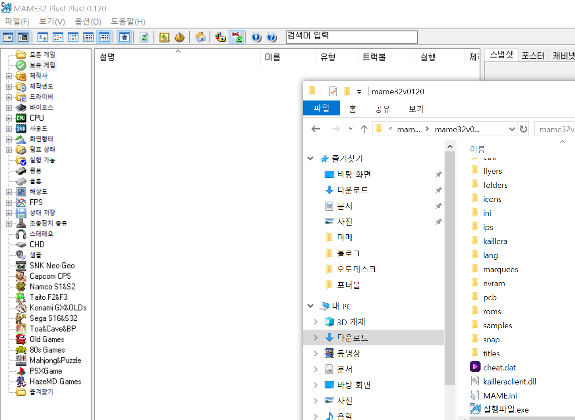This screenshot has width=575, height=420.
Task: Click the Namco S1&S2 Pac-Man icon
Action: tap(21, 287)
